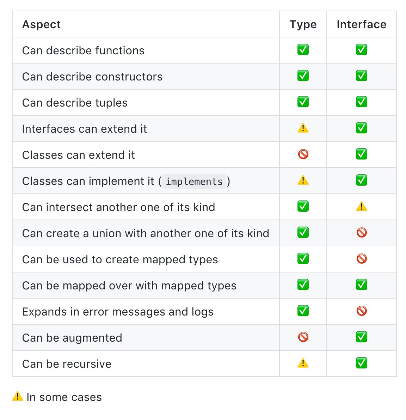Click the Type prohibited icon for 'Can be augmented'
Viewport: 406px width, 420px height.
303,337
